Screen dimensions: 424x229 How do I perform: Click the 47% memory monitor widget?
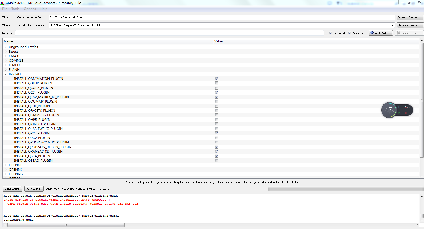(x=397, y=110)
